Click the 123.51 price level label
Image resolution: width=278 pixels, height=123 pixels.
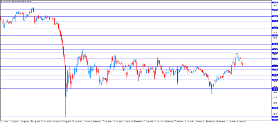coord(275,28)
